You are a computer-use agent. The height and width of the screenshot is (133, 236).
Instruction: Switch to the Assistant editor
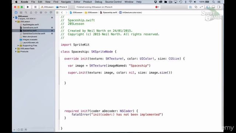[196, 7]
